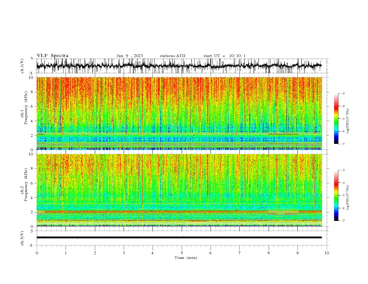Click the time axis tick label "2"
368x284 pixels.
pos(95,253)
